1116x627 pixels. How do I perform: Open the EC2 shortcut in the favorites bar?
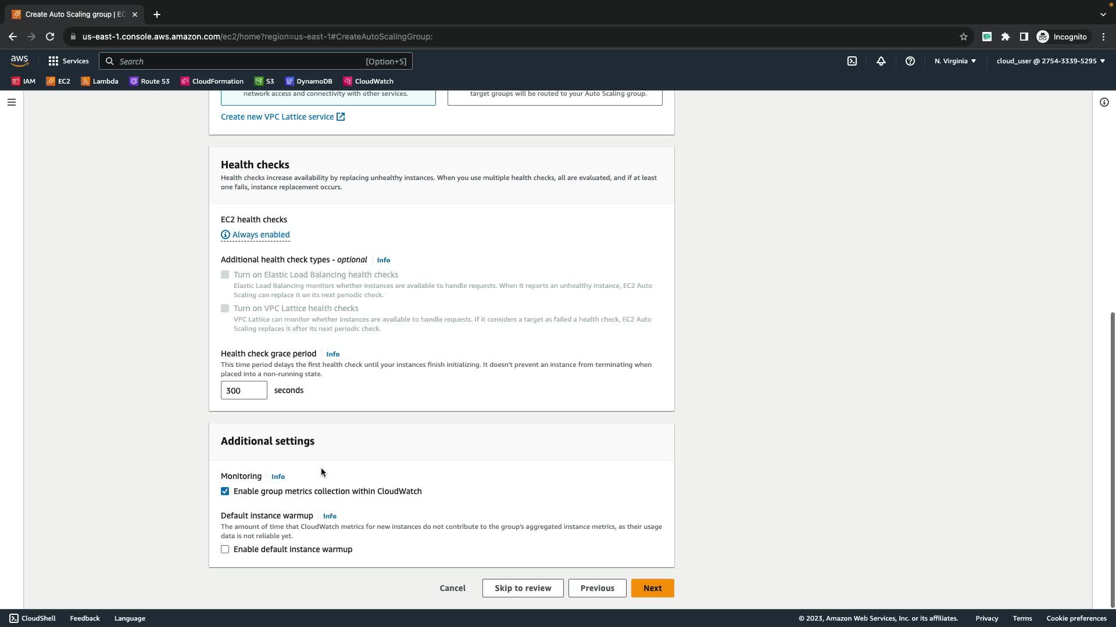point(58,81)
